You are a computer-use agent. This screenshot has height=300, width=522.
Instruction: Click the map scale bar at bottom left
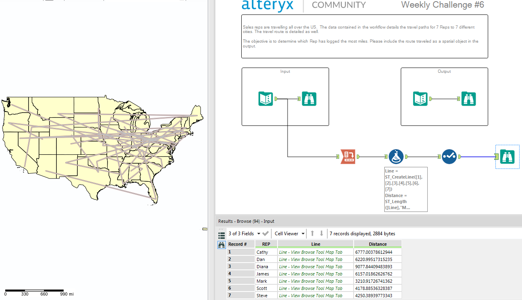click(x=34, y=290)
